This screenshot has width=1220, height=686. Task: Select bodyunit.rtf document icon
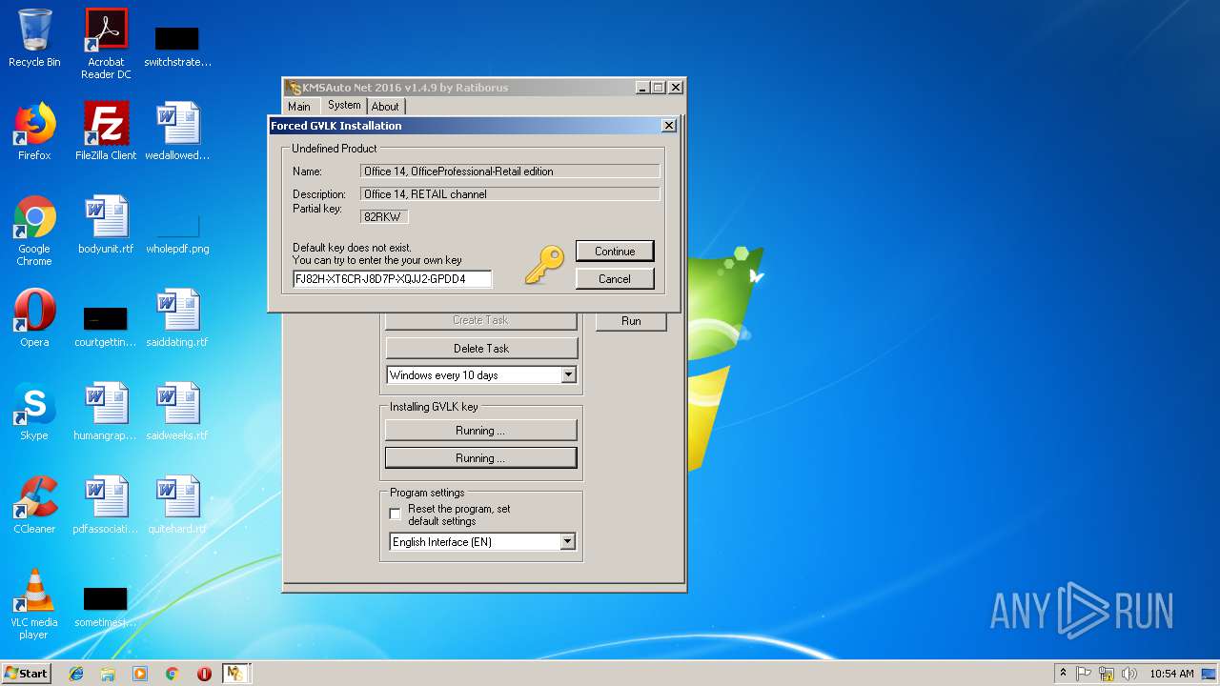[x=106, y=225]
